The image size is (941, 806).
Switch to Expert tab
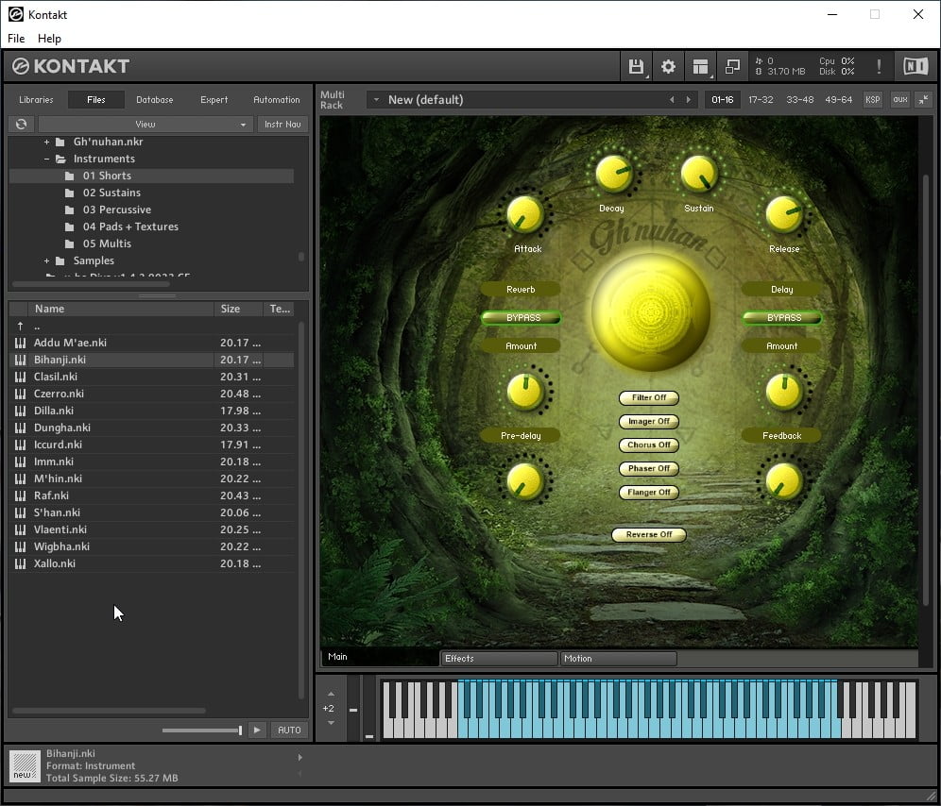[214, 99]
